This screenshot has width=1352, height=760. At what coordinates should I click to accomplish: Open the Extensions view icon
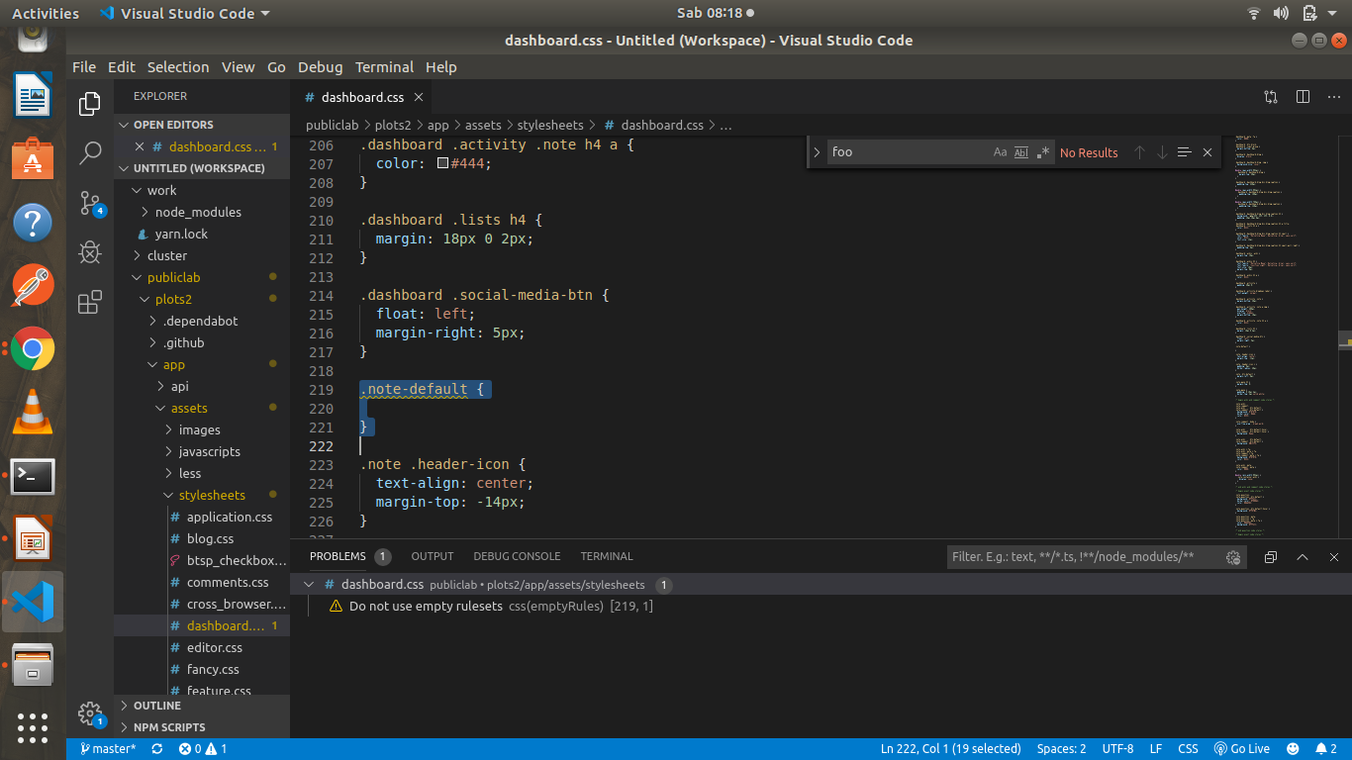pos(90,302)
